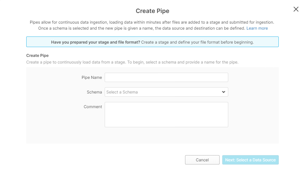This screenshot has width=304, height=169.
Task: Click the 'Pipe Name' field label
Action: click(x=92, y=78)
